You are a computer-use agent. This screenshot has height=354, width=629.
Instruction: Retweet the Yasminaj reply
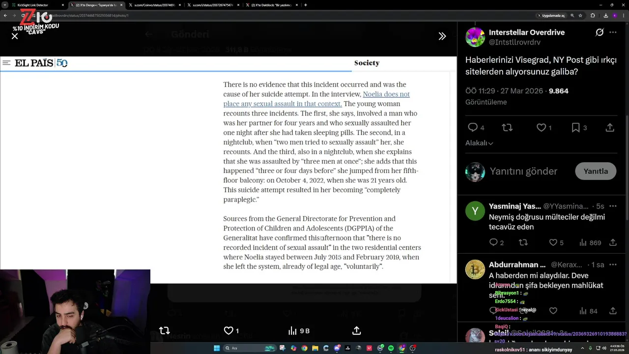(523, 242)
